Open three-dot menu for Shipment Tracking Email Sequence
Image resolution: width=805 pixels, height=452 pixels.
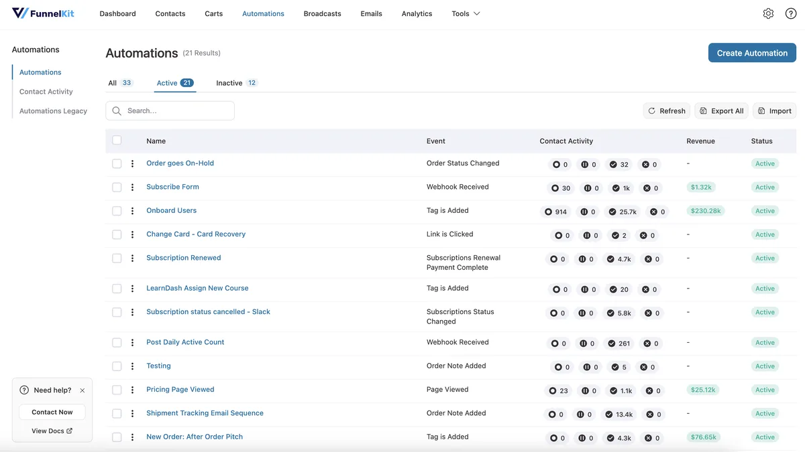tap(132, 414)
